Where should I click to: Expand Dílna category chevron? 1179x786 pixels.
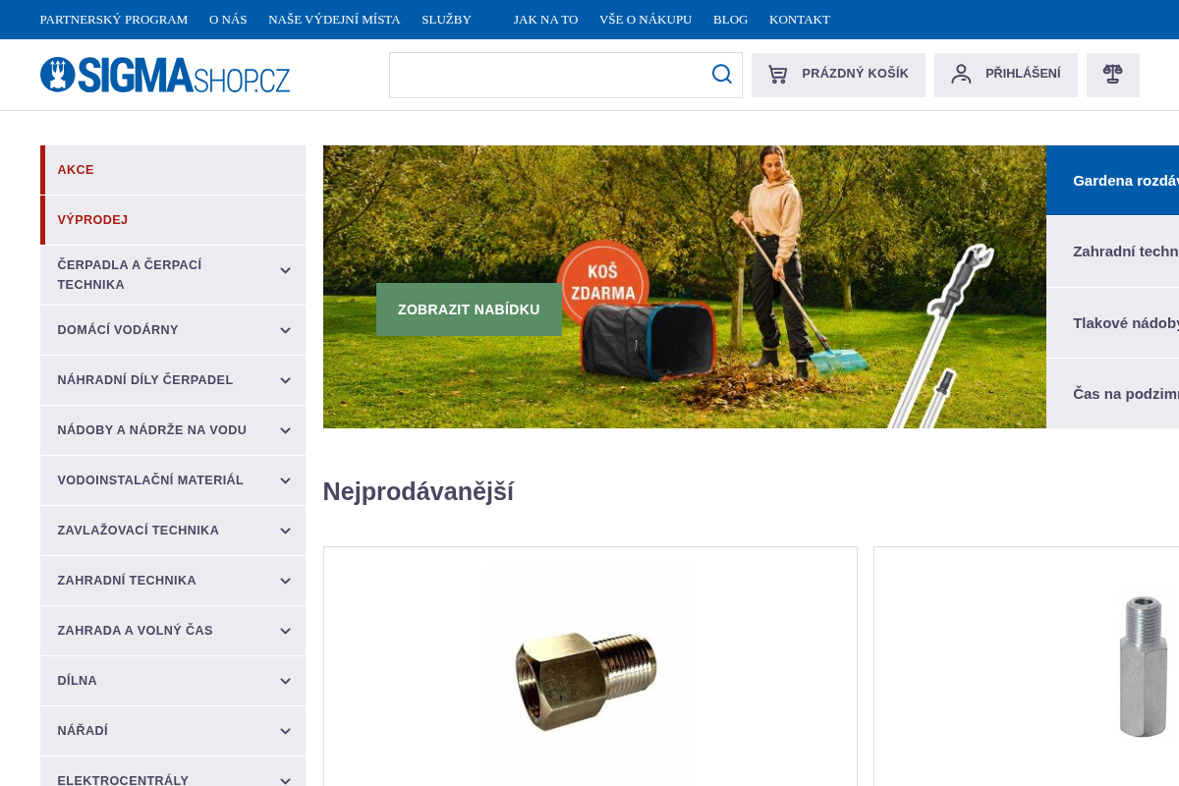click(x=285, y=682)
